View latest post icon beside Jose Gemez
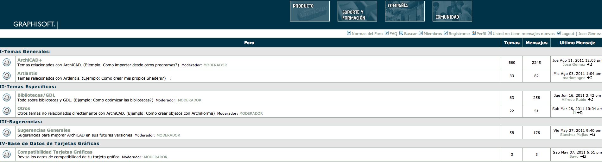 coord(589,64)
